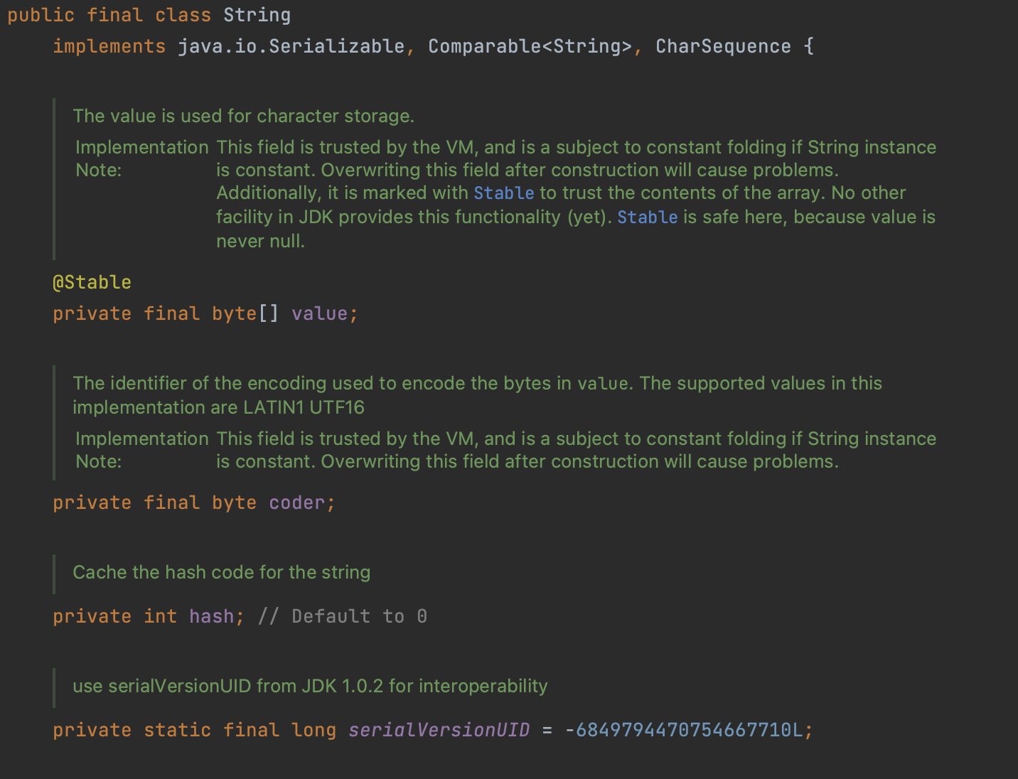1018x779 pixels.
Task: Select the @Stable annotation
Action: 92,281
